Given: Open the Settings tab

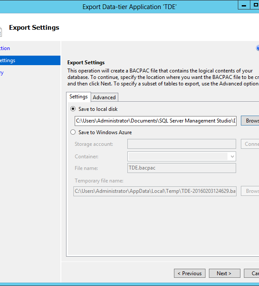Looking at the screenshot, I should [79, 97].
